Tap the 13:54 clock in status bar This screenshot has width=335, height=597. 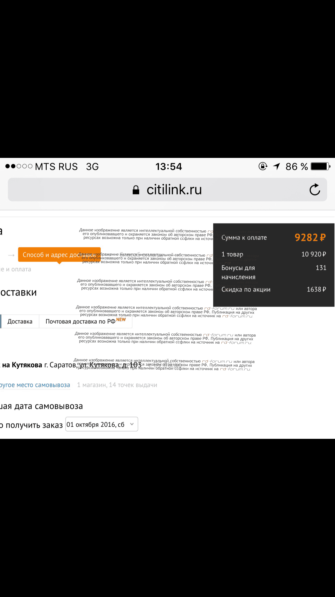click(x=169, y=167)
